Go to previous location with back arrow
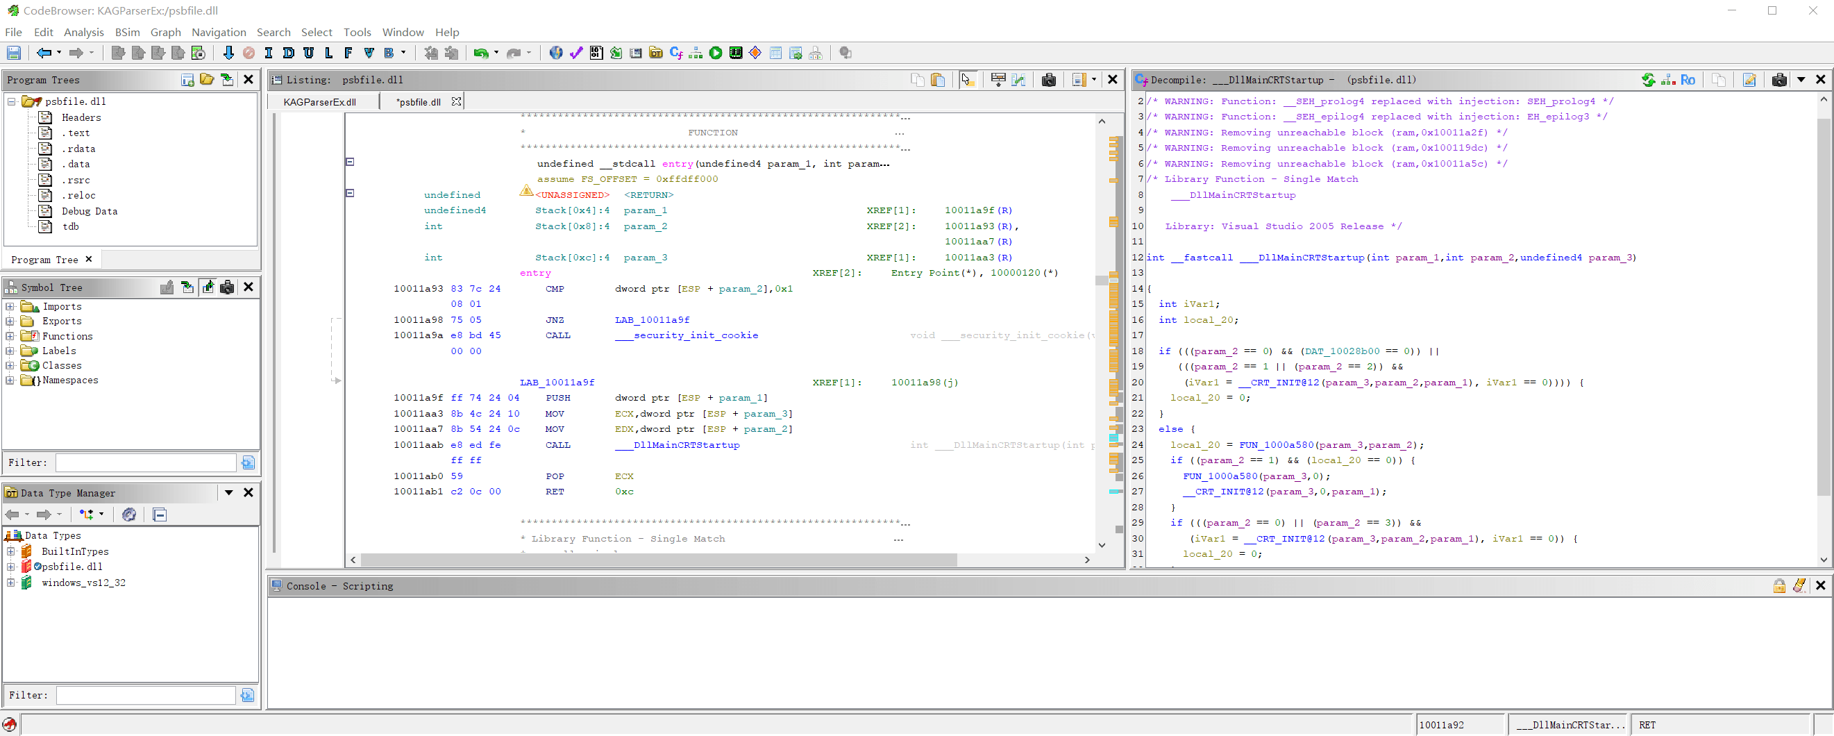1834x736 pixels. [44, 53]
